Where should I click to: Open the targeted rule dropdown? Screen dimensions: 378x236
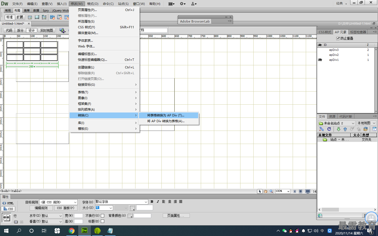tap(59, 202)
